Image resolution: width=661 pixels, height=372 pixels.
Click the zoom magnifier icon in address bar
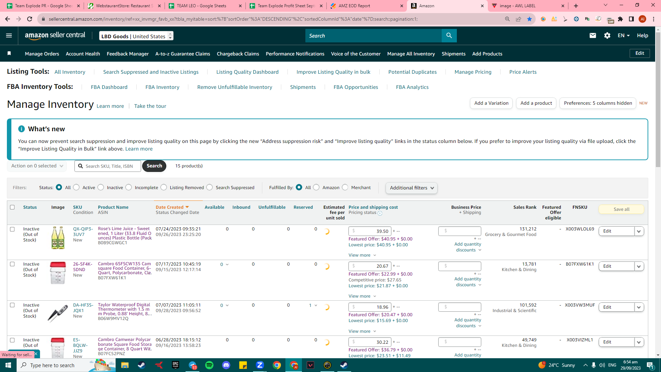[507, 19]
